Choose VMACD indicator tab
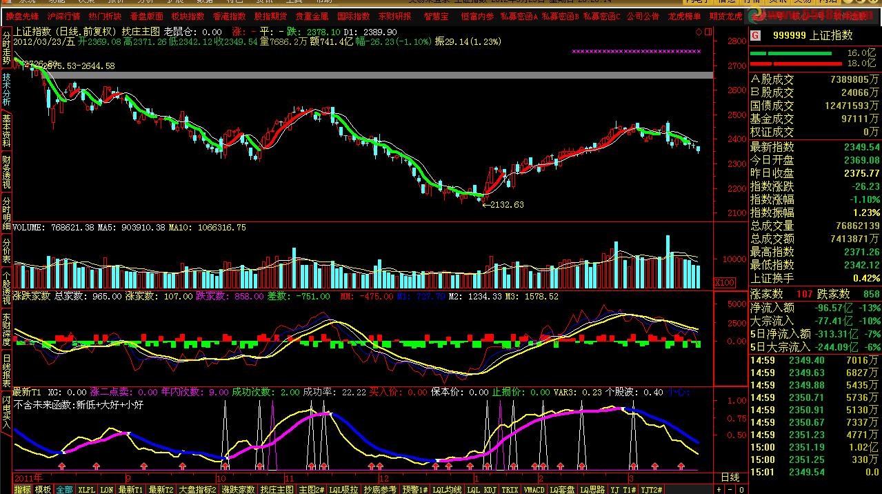This screenshot has height=494, width=882. (x=534, y=489)
